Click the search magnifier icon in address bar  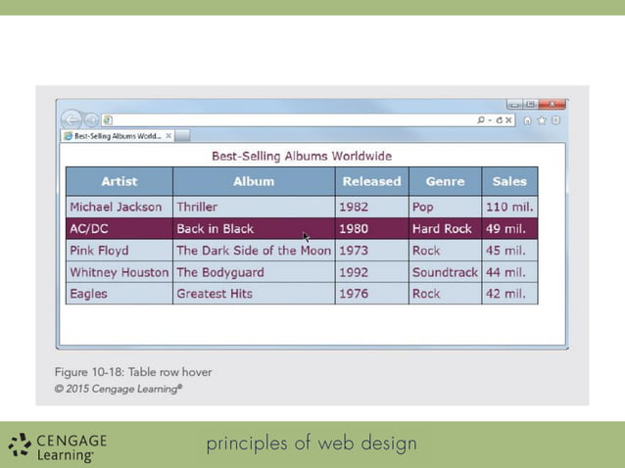[481, 119]
